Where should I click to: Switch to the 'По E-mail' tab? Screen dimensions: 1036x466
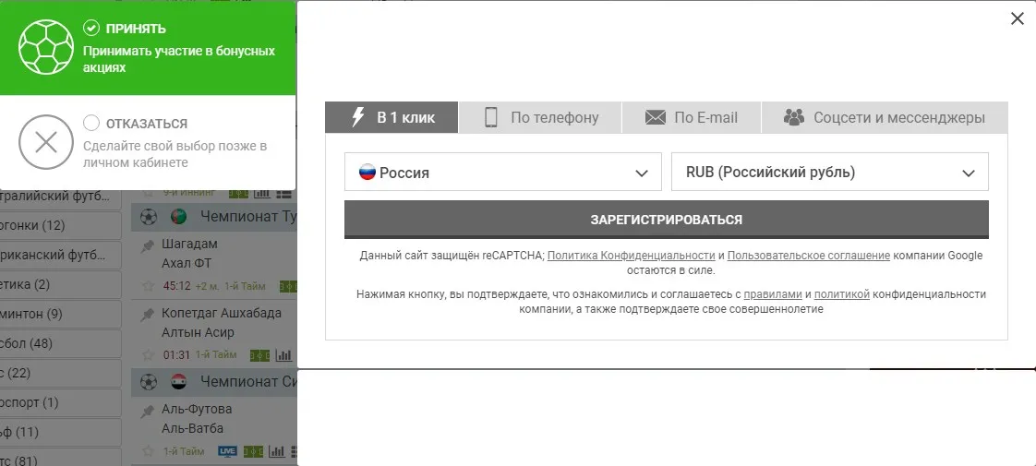click(x=691, y=117)
